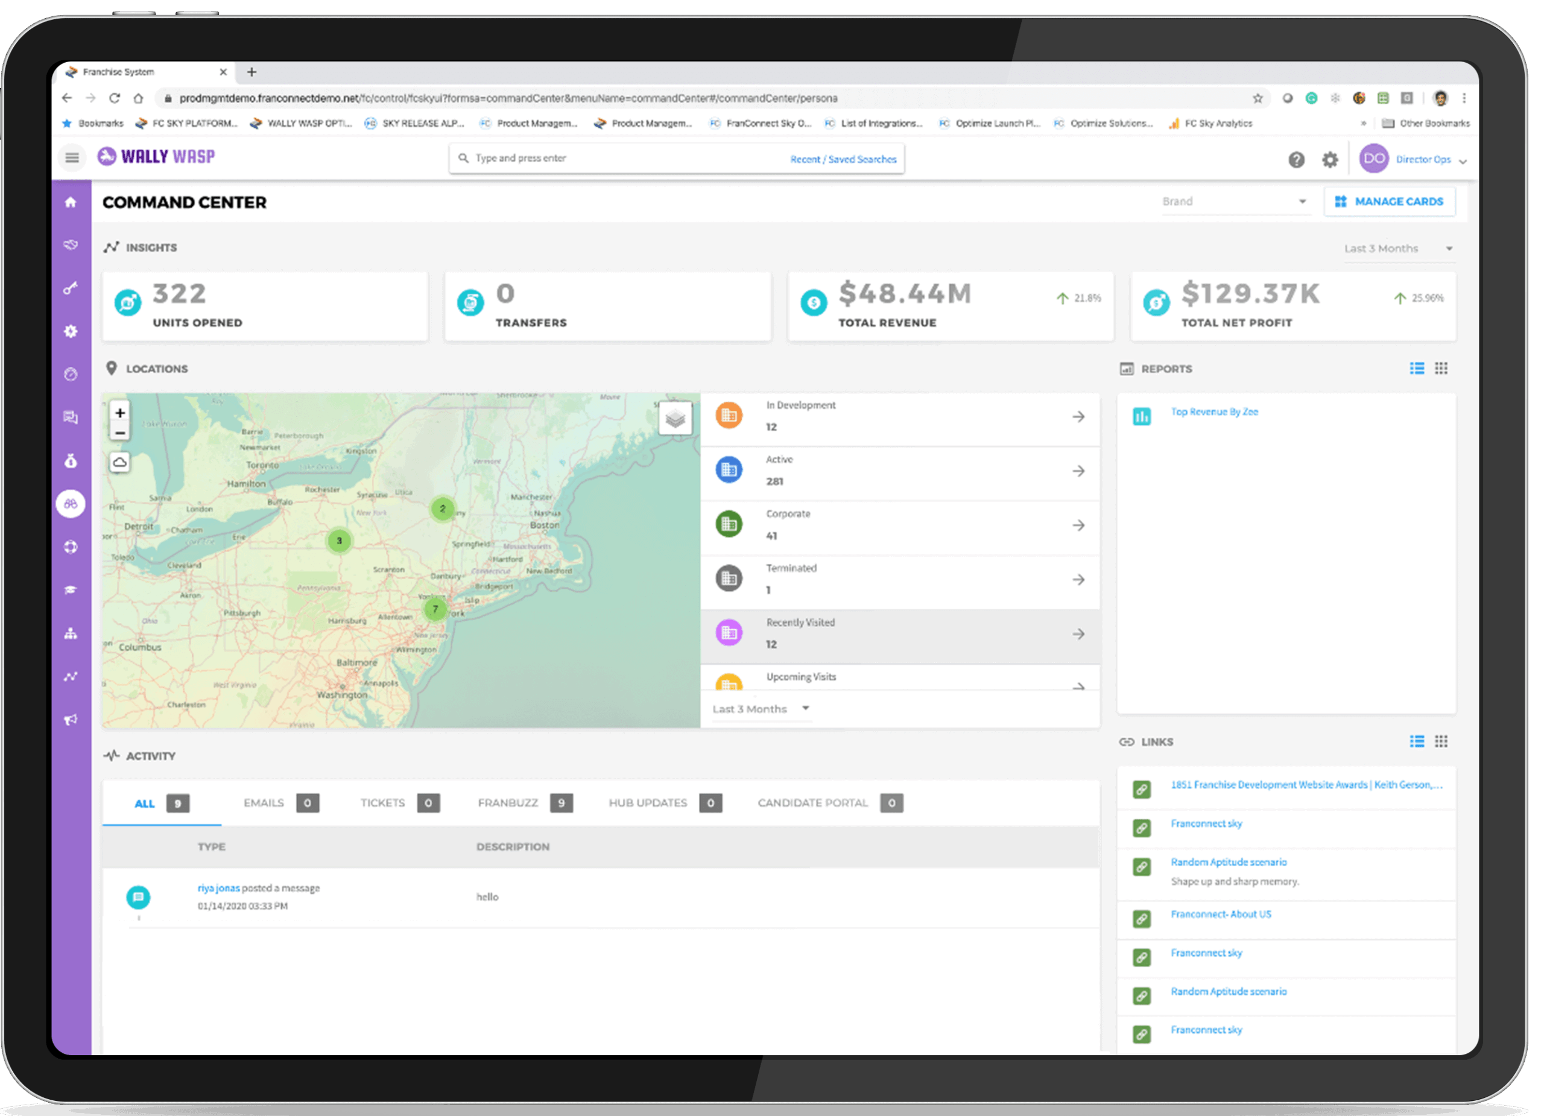The height and width of the screenshot is (1116, 1544).
Task: Select the binoculars icon in the purple sidebar
Action: tap(71, 504)
